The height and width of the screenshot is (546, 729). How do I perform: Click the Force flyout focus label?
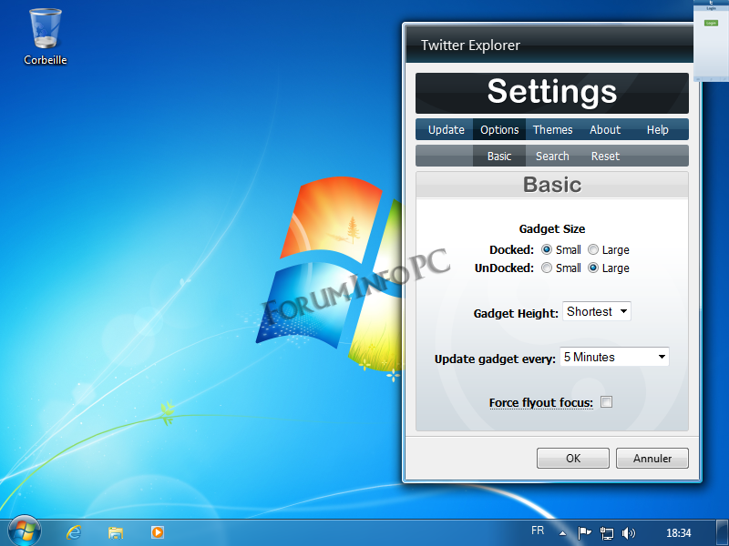point(540,402)
